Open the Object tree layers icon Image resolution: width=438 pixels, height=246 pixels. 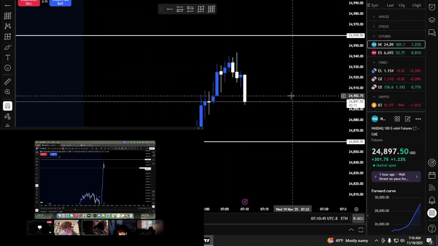coord(432,20)
